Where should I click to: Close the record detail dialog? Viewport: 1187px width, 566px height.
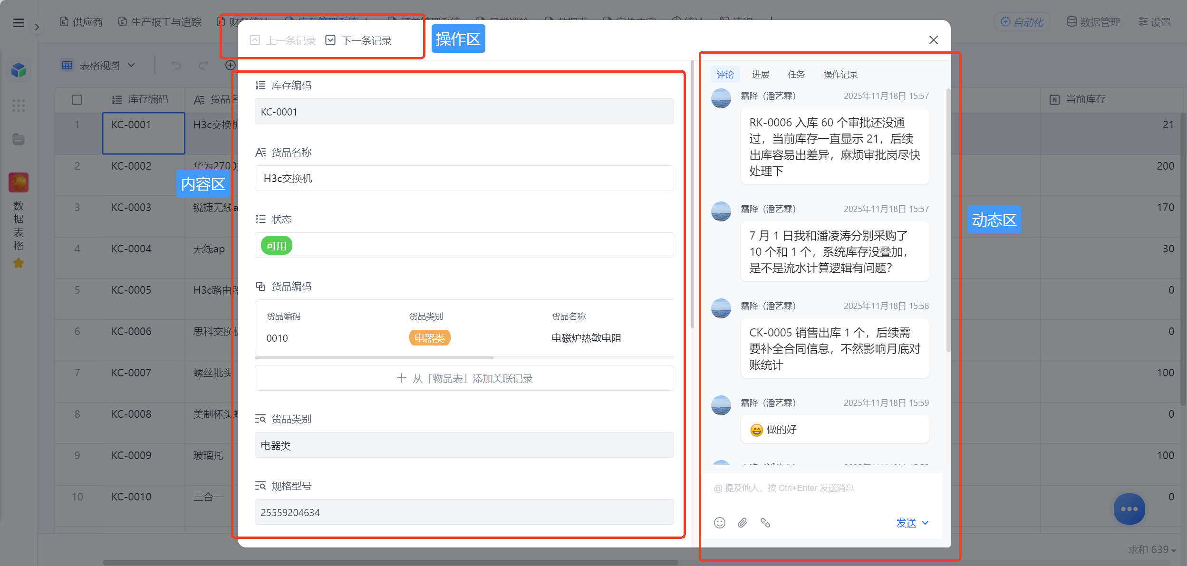(934, 40)
